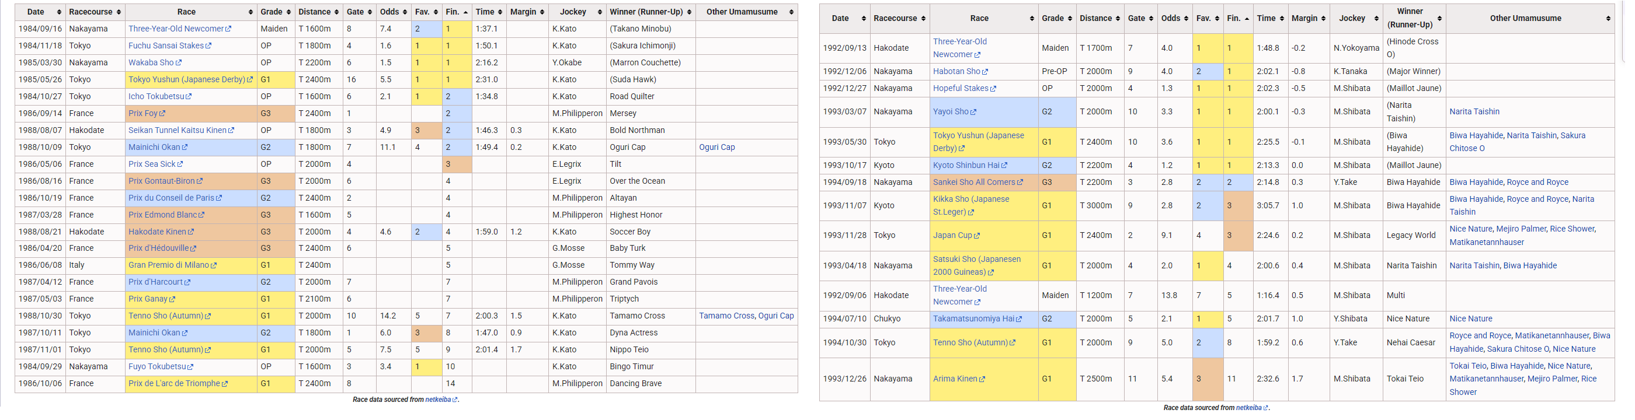Viewport: 1635px width, 420px height.
Task: Sort left table by Date column arrows
Action: 59,12
